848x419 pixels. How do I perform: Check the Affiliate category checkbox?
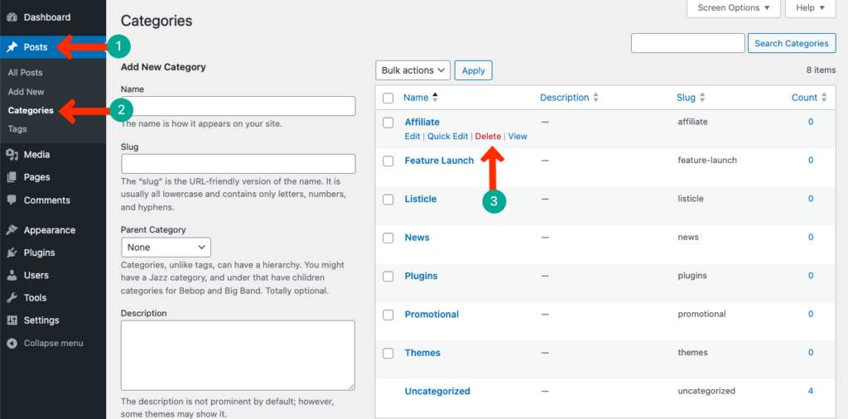coord(388,123)
